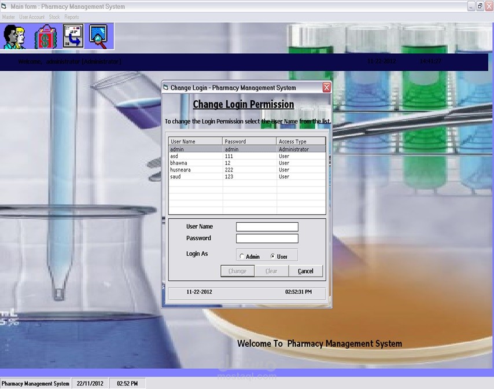Open the Stock menu
494x389 pixels.
pyautogui.click(x=54, y=17)
